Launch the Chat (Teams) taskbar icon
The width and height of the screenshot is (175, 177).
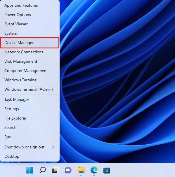tap(68, 170)
